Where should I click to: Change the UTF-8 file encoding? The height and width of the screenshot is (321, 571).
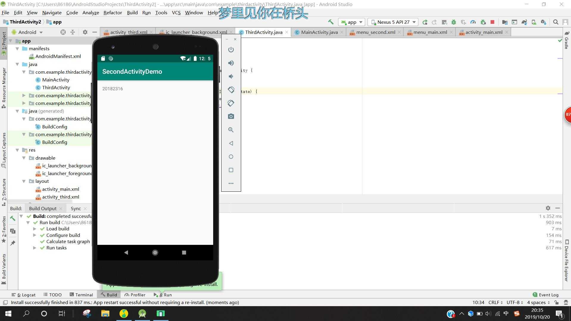pos(515,302)
